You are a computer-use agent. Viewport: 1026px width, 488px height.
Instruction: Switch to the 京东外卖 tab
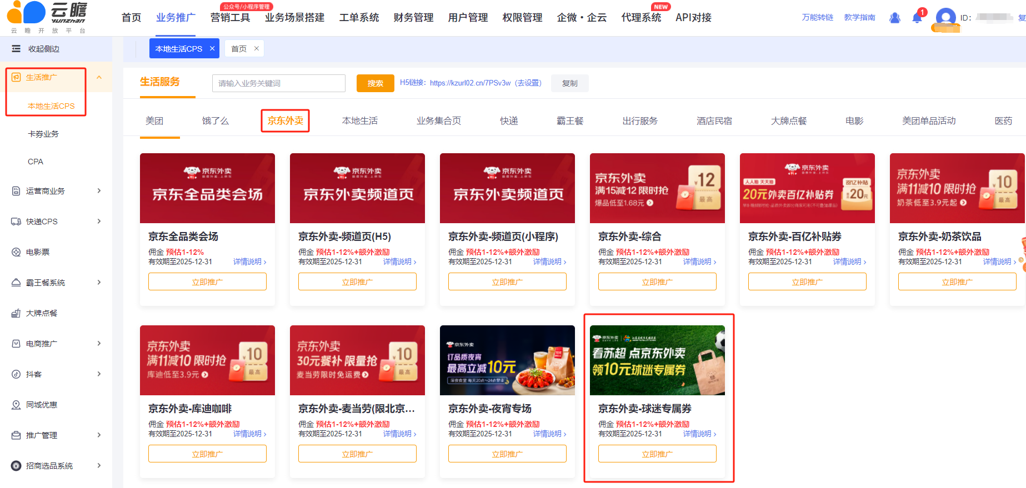click(286, 121)
